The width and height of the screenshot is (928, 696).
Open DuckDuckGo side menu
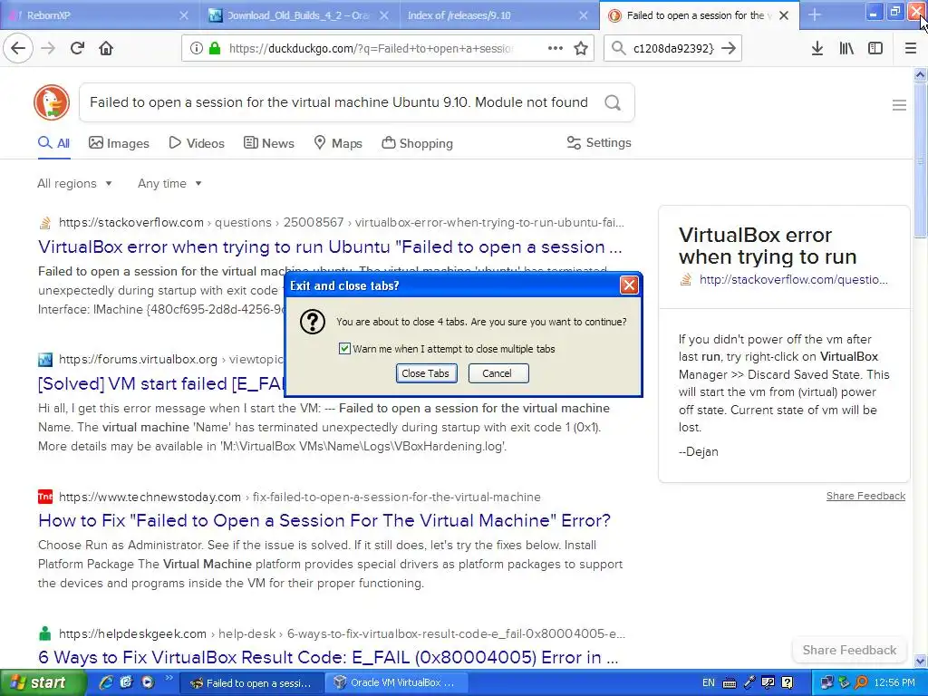click(x=899, y=105)
